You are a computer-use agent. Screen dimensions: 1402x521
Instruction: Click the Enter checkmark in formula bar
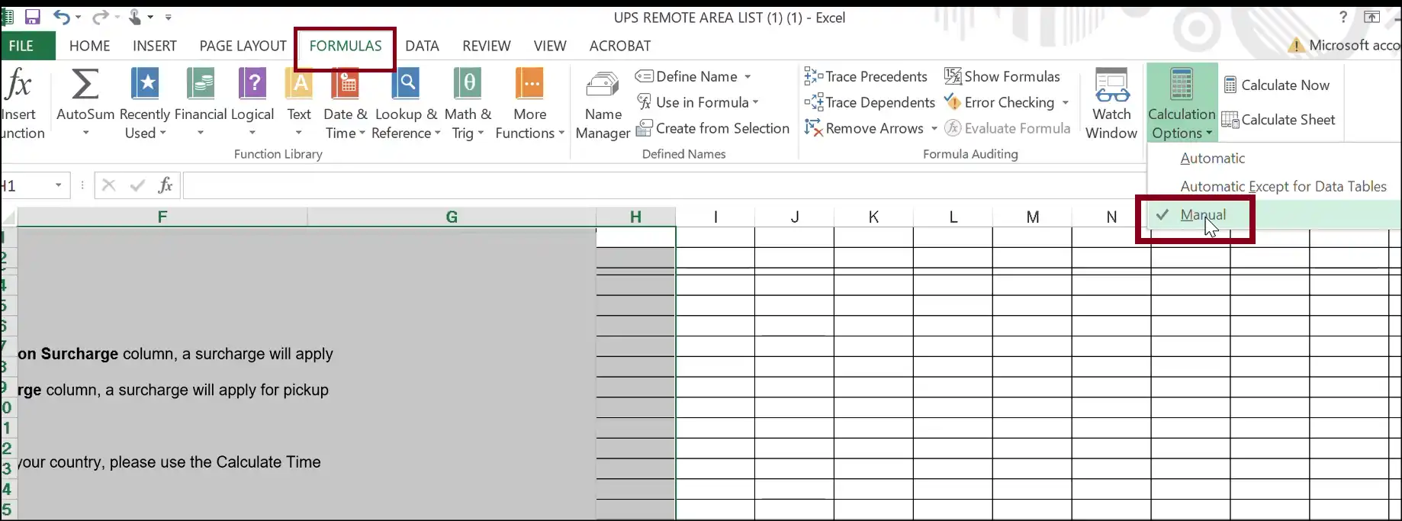tap(137, 185)
